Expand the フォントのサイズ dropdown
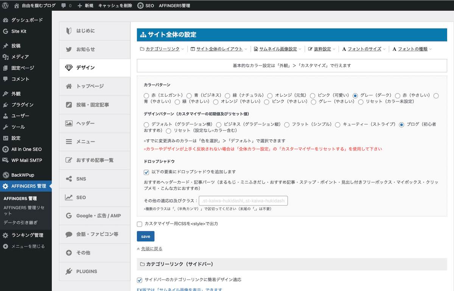 click(x=364, y=49)
